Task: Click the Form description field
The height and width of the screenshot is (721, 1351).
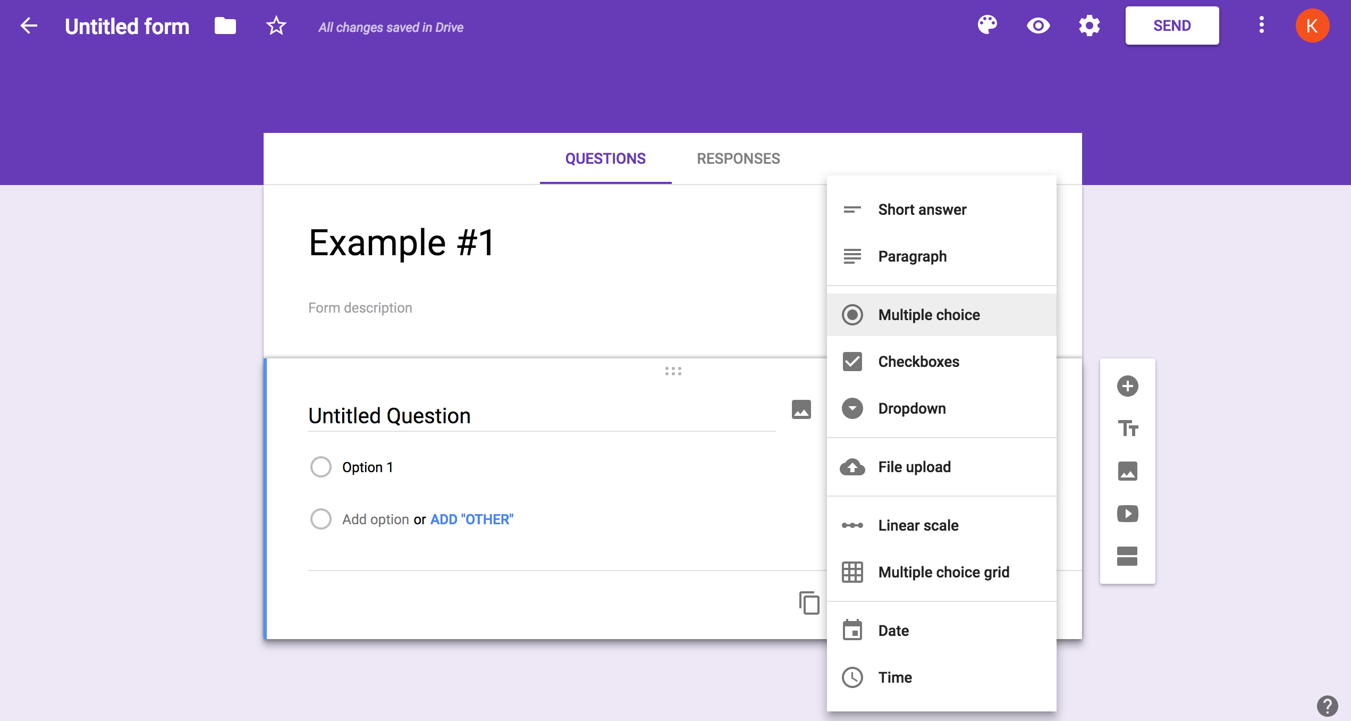Action: [x=360, y=308]
